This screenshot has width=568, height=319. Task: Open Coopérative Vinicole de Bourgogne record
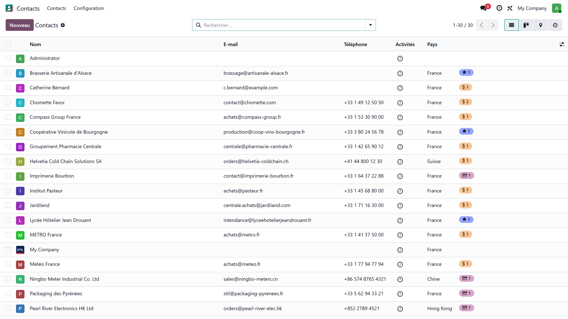click(69, 132)
